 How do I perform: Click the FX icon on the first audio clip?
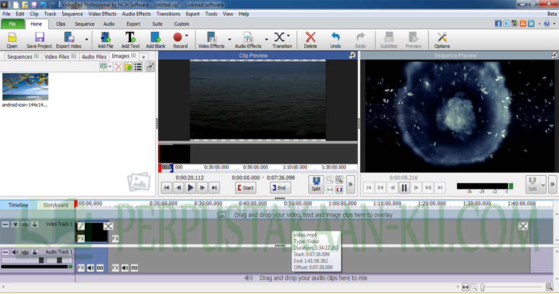coord(81,268)
